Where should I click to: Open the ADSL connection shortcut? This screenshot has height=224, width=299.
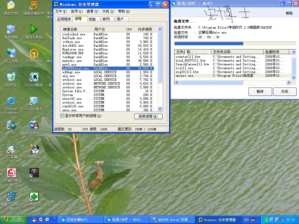(x=11, y=125)
